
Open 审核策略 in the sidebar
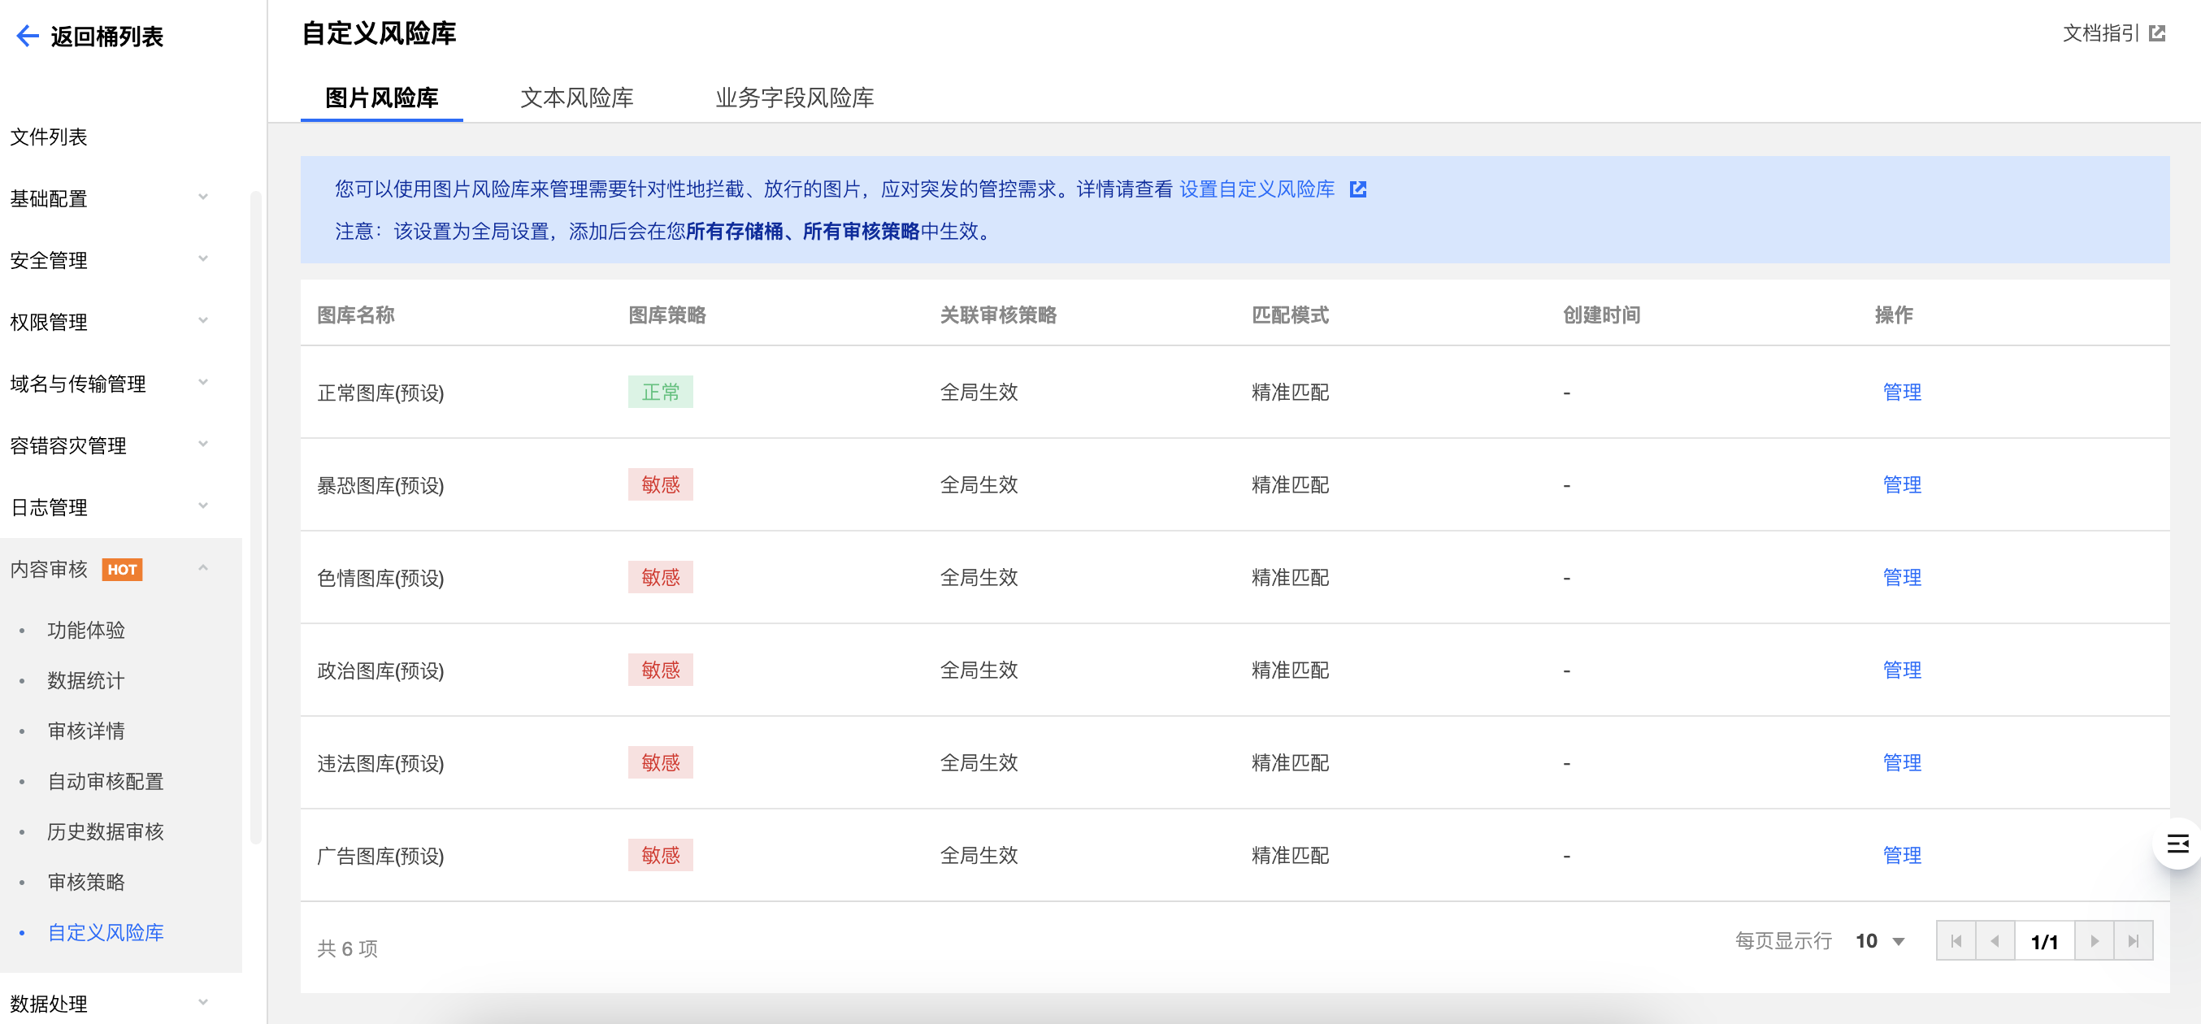pyautogui.click(x=86, y=883)
